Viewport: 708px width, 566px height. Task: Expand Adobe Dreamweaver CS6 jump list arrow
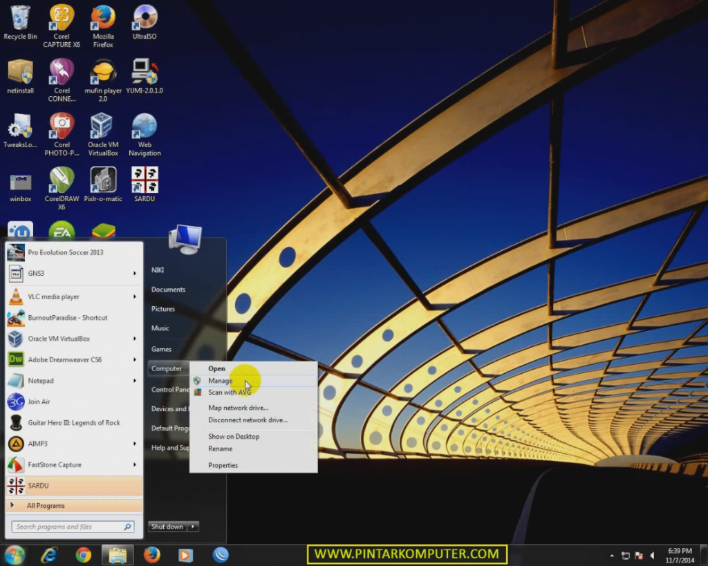(135, 360)
